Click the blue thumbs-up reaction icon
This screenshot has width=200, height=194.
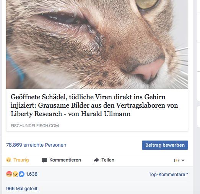(21, 174)
